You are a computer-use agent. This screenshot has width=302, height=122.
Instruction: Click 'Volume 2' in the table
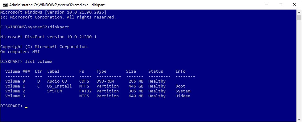click(x=15, y=91)
